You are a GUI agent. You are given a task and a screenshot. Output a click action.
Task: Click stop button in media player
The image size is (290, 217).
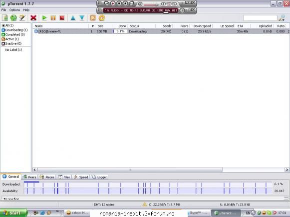(125, 3)
